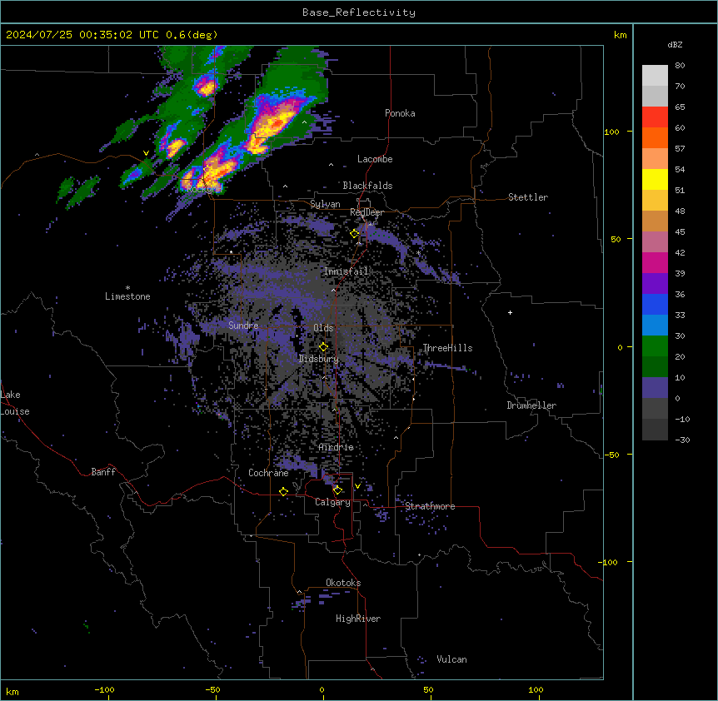Click the 50 tick on the bottom horizontal axis

[x=428, y=689]
